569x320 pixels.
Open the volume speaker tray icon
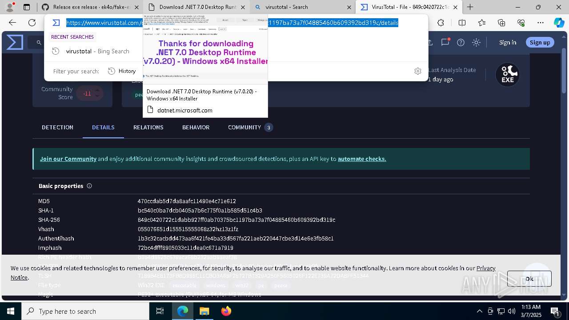pos(512,311)
